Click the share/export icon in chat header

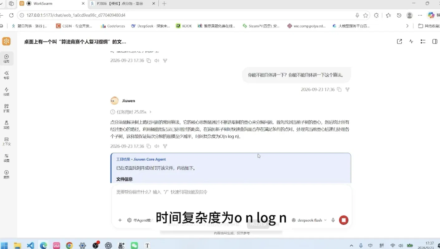click(399, 41)
